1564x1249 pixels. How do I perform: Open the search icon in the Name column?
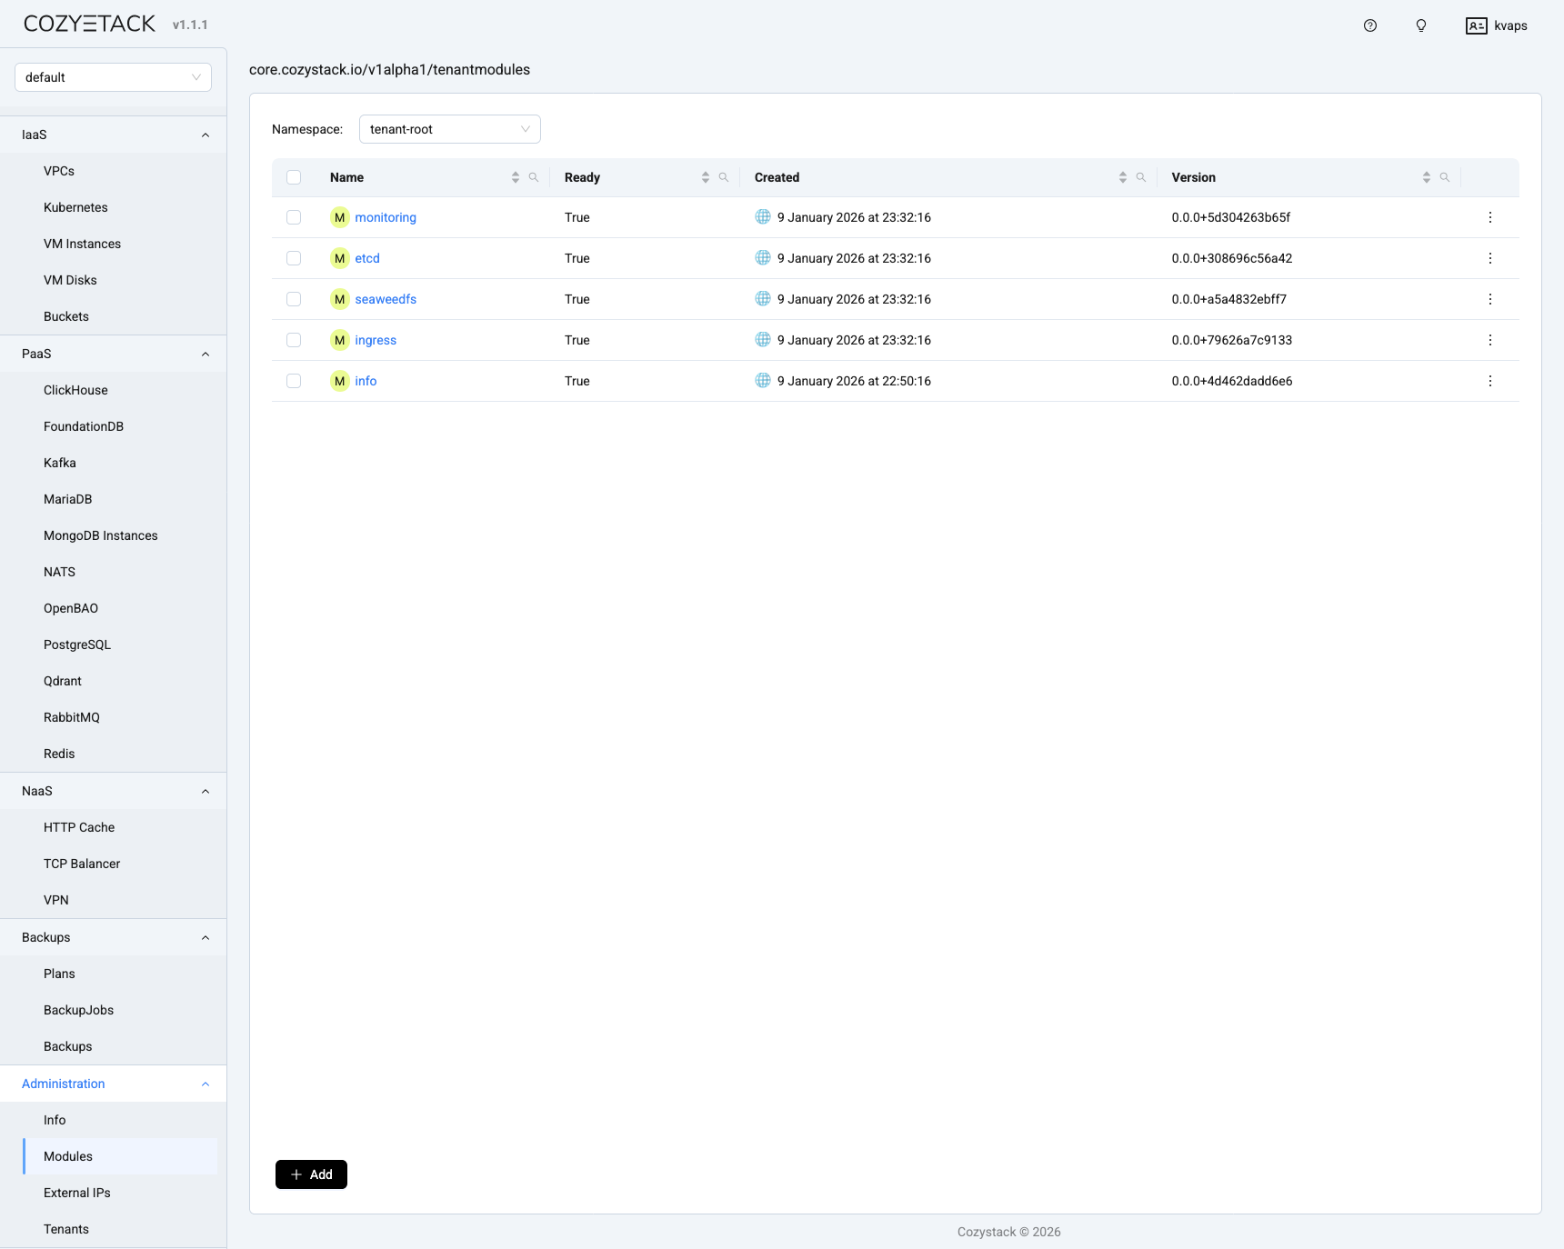pyautogui.click(x=533, y=177)
